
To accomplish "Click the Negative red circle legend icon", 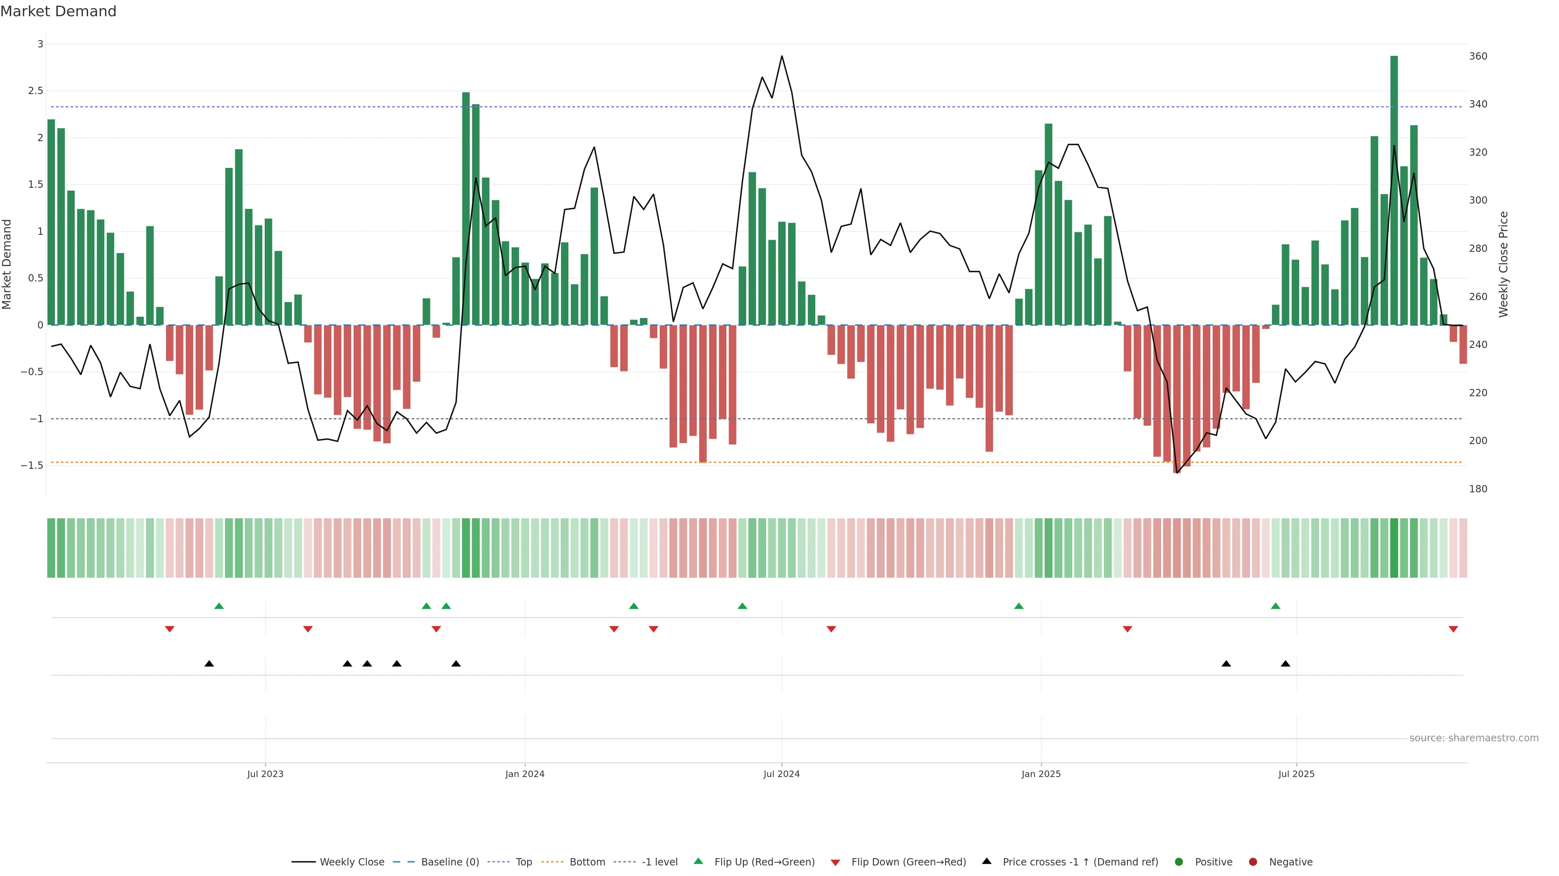I will pos(1253,862).
